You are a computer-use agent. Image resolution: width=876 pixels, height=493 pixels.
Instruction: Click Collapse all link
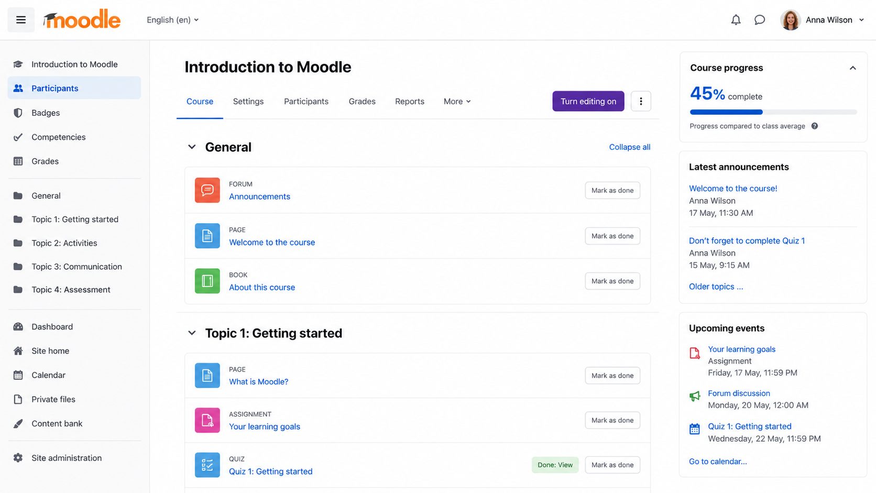pyautogui.click(x=630, y=147)
